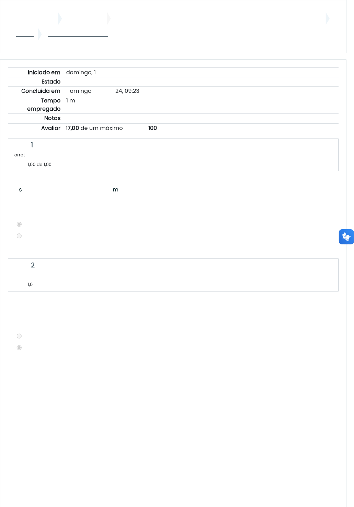
Task: Click the 'Avaliar' grade 17,00 value
Action: coord(72,128)
